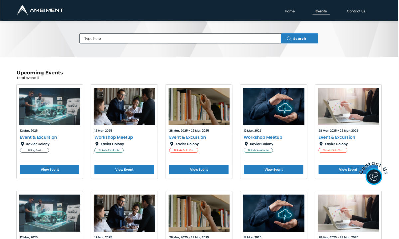Image resolution: width=399 pixels, height=239 pixels.
Task: Open the top-row bookshelf thumbnail
Action: coord(199,106)
